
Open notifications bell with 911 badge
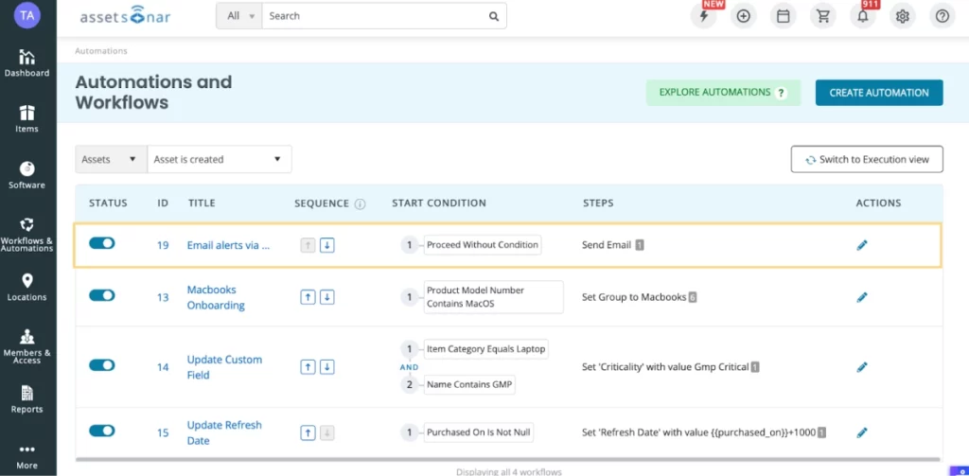tap(863, 16)
